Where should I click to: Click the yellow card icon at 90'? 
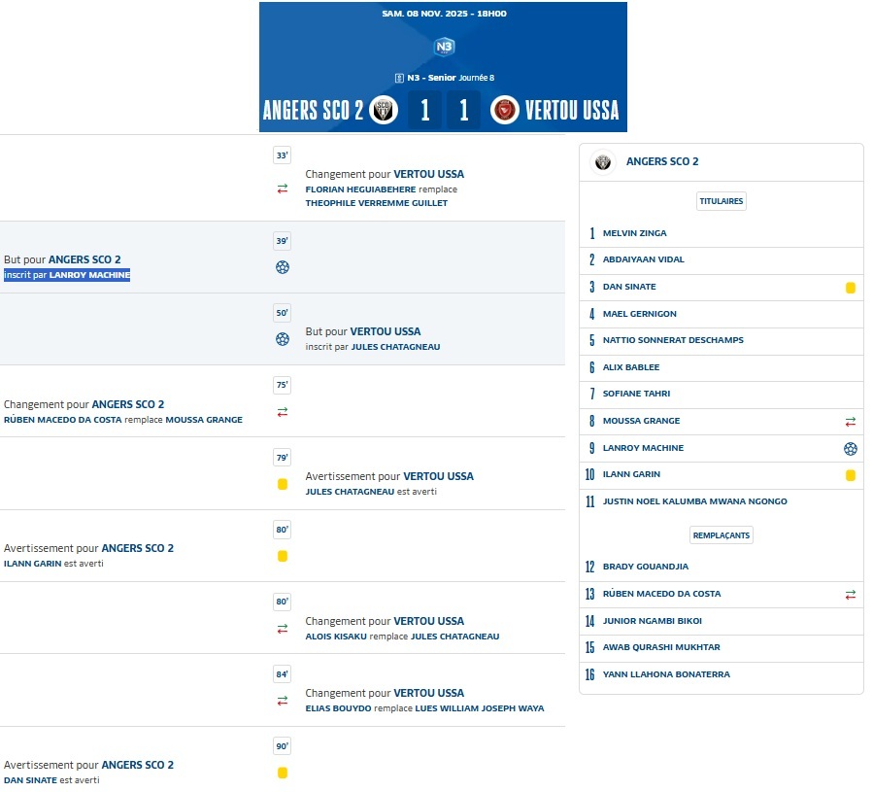[283, 773]
